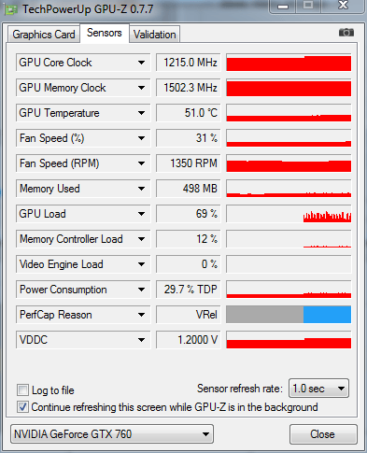Minimize the GPU-Z window
The width and height of the screenshot is (367, 453).
click(283, 7)
